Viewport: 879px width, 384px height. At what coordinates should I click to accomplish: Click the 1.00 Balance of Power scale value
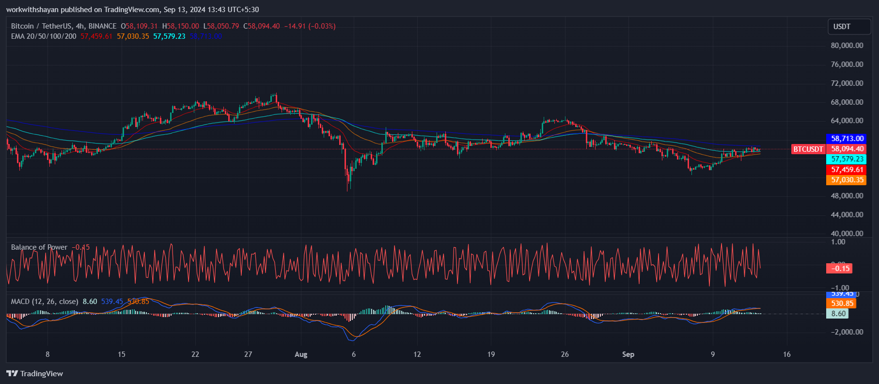click(x=838, y=242)
